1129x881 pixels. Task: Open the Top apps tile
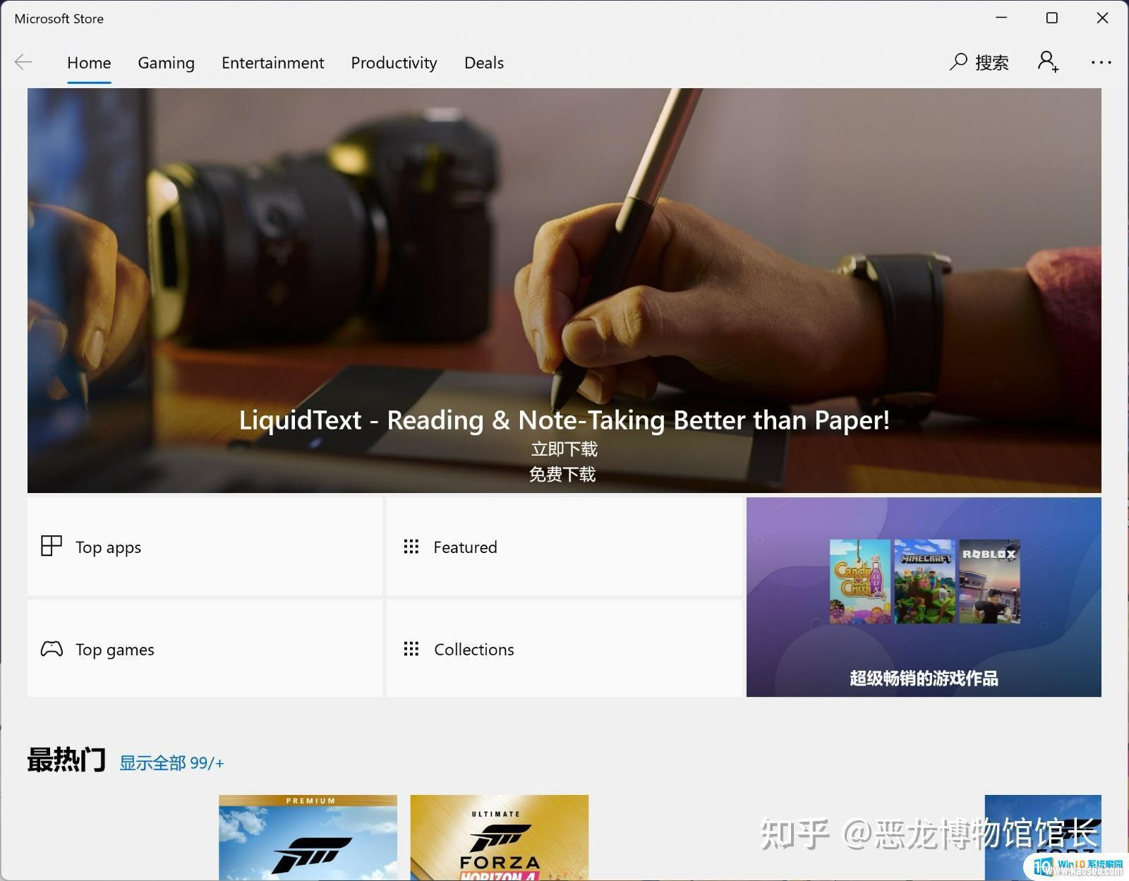point(205,547)
